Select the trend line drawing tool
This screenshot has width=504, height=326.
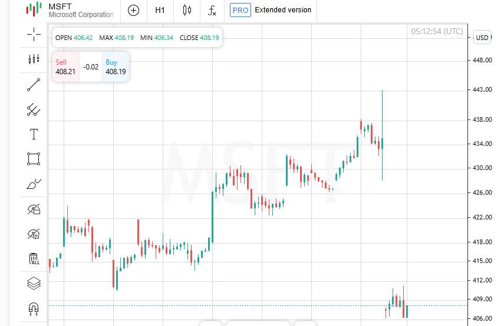coord(34,85)
